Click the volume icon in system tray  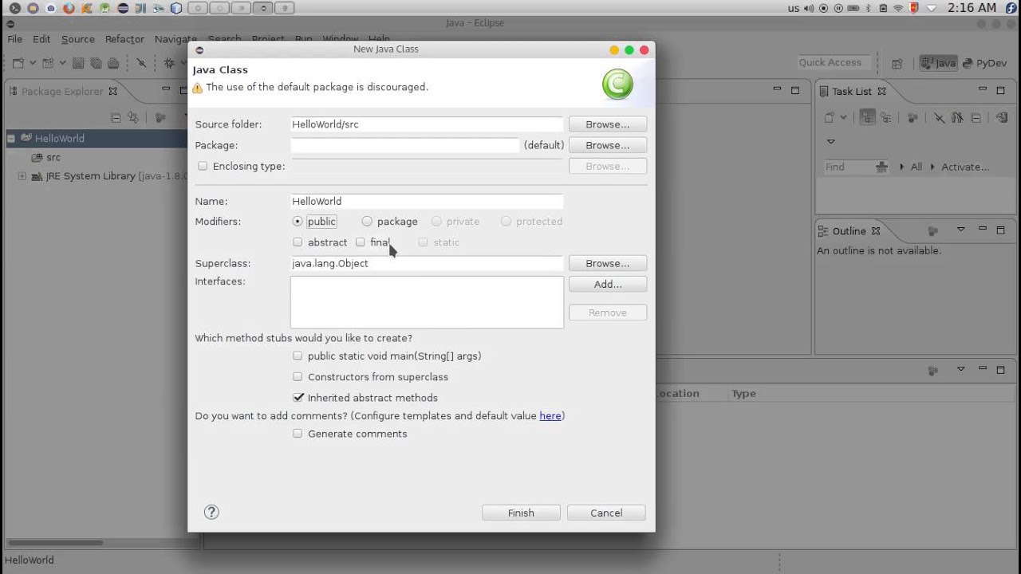810,8
